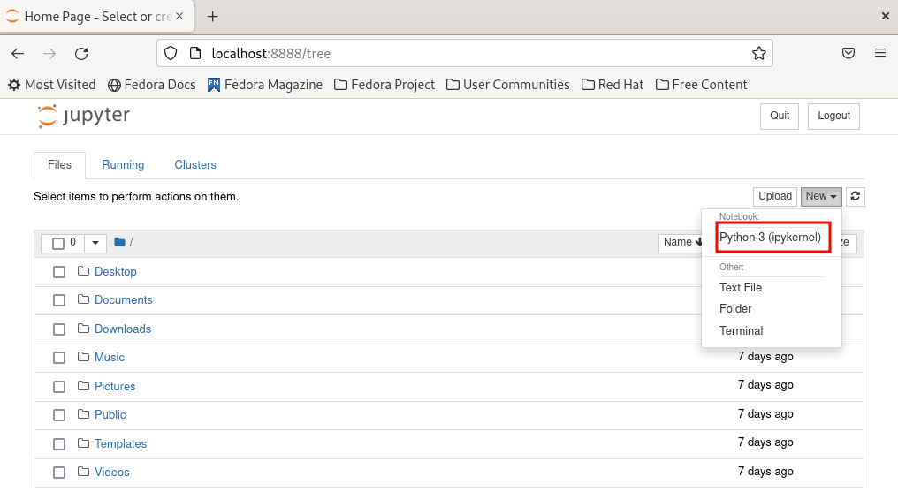
Task: Reload the browser page
Action: point(81,54)
